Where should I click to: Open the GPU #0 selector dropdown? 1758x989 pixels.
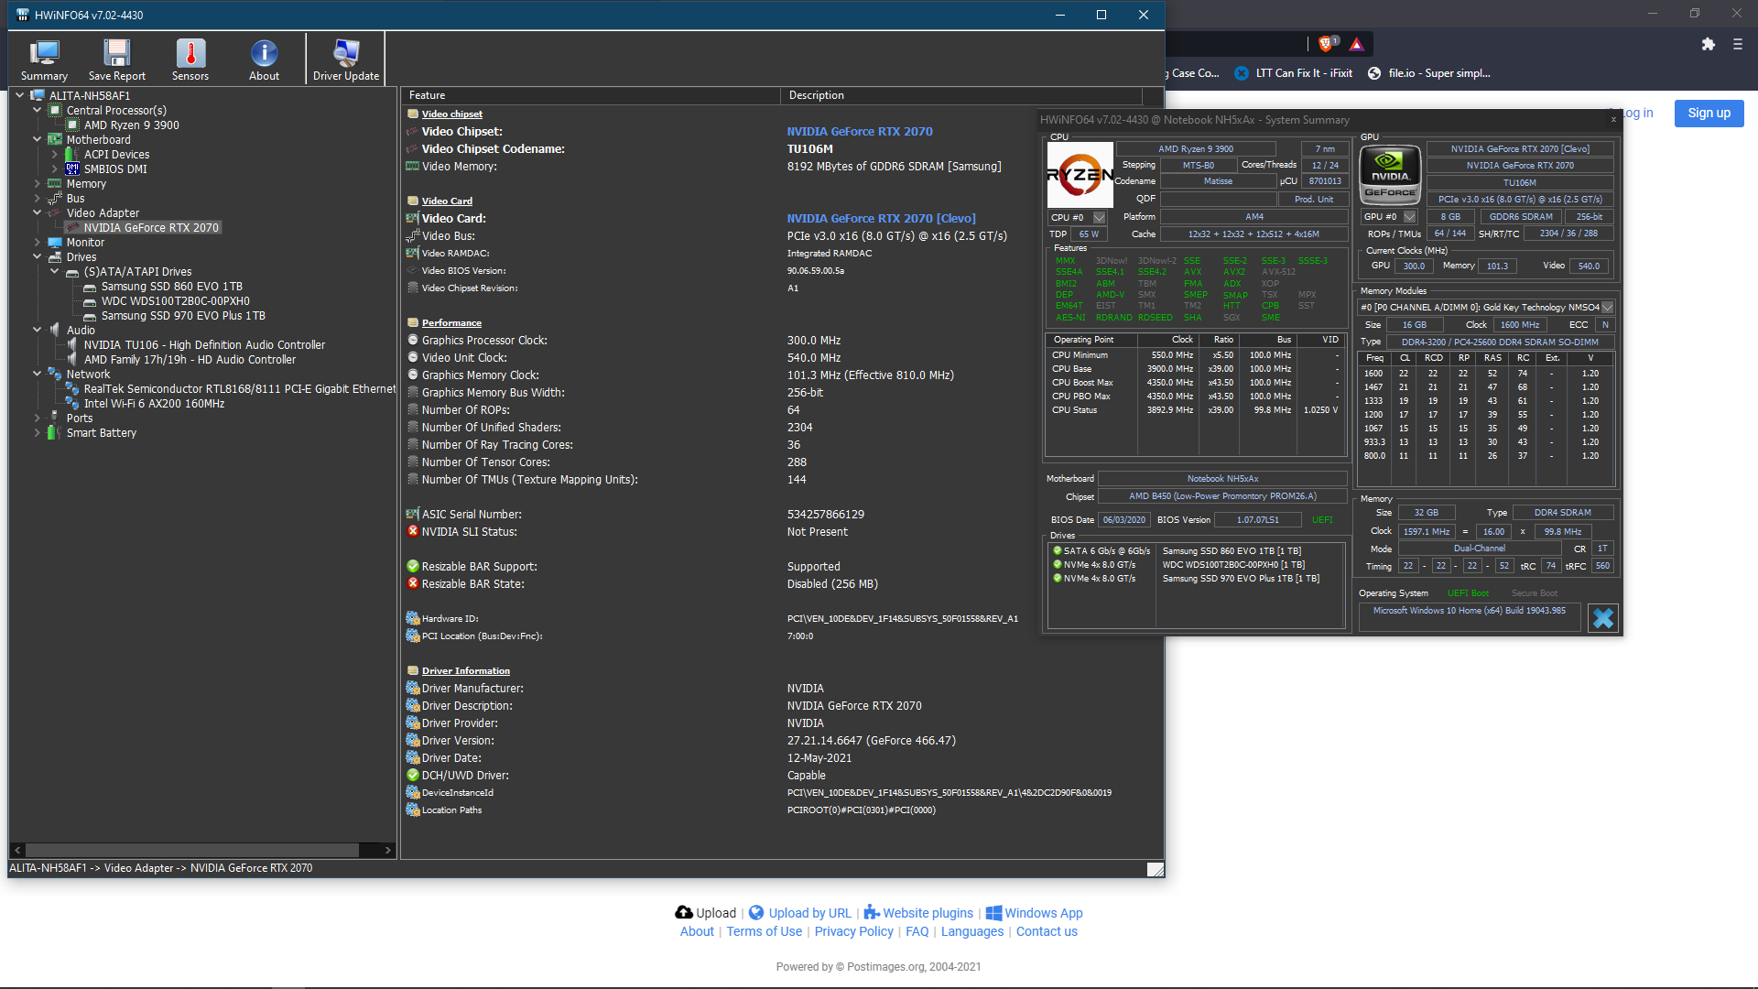1410,217
